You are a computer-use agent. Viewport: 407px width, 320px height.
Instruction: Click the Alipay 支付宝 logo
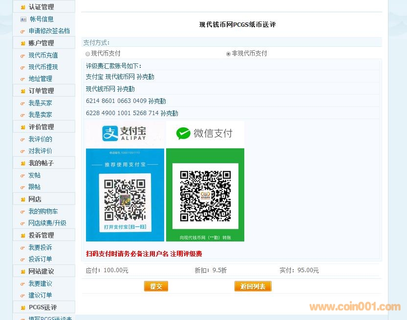pyautogui.click(x=124, y=134)
